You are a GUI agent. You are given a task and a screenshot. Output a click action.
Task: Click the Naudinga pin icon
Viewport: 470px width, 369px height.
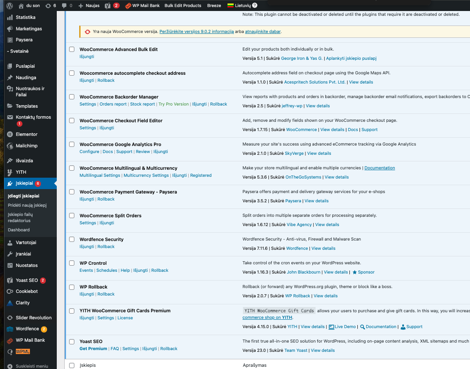[10, 77]
